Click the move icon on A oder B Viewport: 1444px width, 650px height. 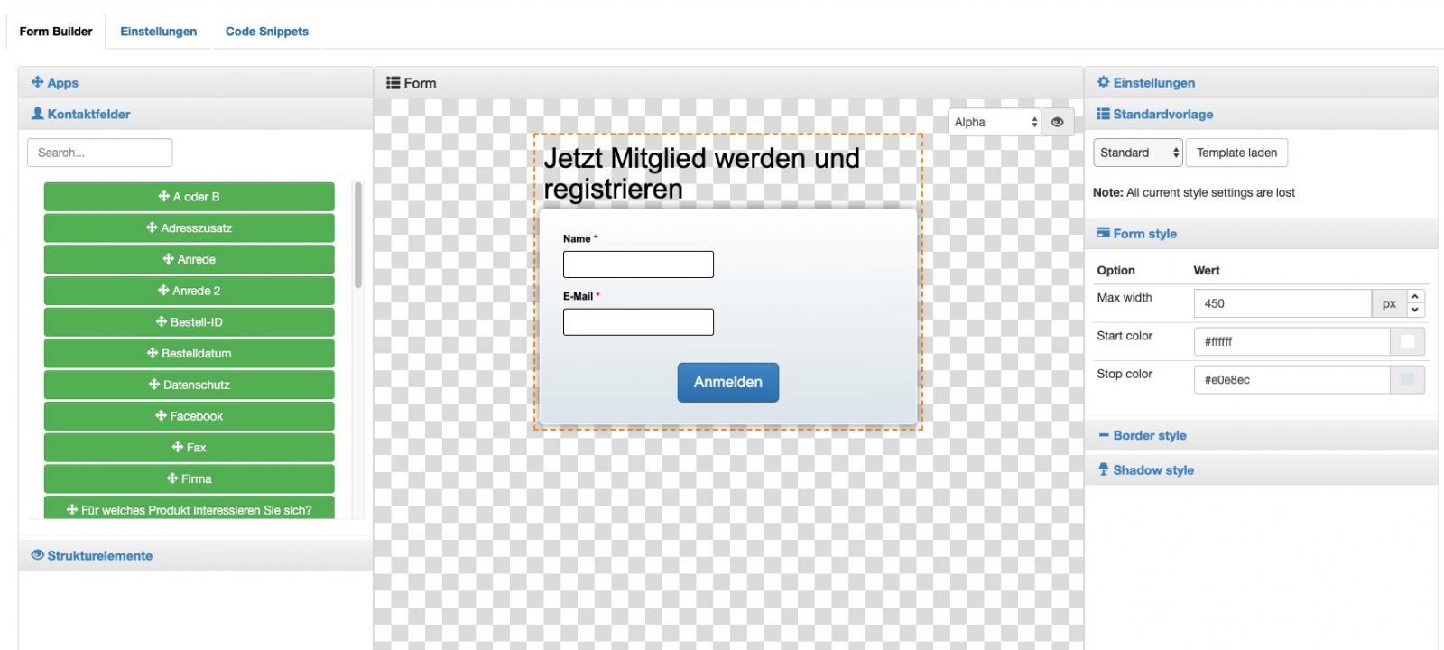[x=163, y=196]
